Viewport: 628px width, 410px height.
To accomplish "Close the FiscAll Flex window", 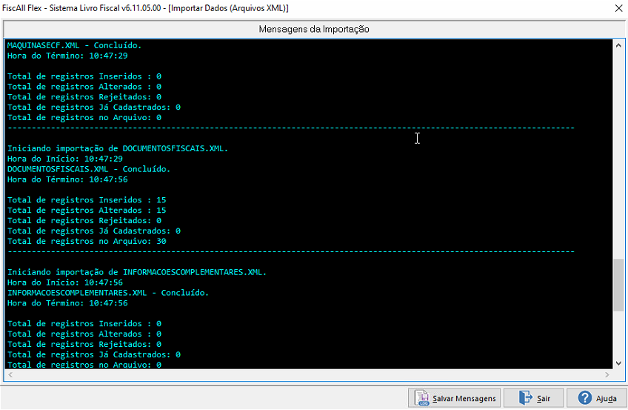I will pyautogui.click(x=618, y=8).
